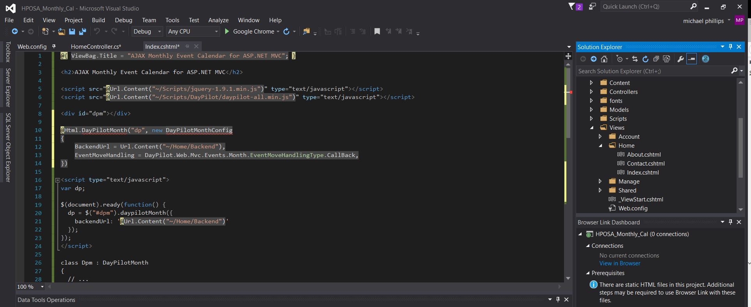Click the Find in Files toolbar icon

coord(307,32)
